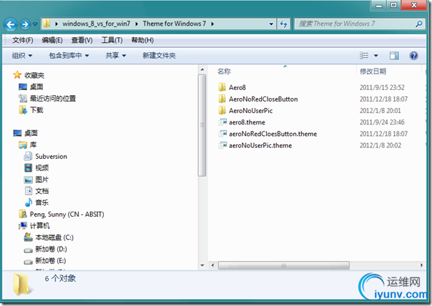Select the 收藏夹 star icon

click(17, 75)
